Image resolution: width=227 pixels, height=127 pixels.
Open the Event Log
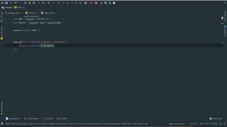(216, 119)
